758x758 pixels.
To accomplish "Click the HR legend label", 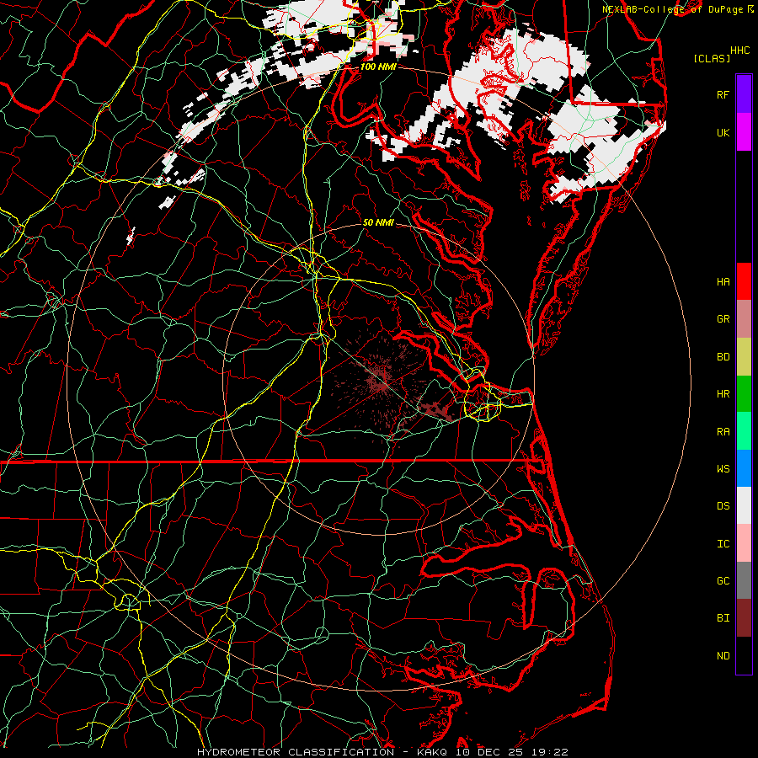I will click(723, 394).
